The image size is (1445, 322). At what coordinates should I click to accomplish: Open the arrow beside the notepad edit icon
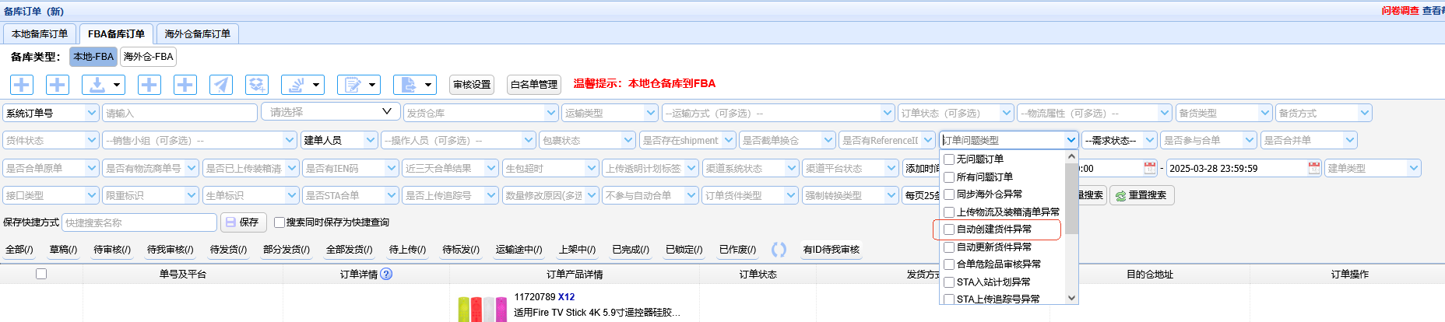pos(372,85)
